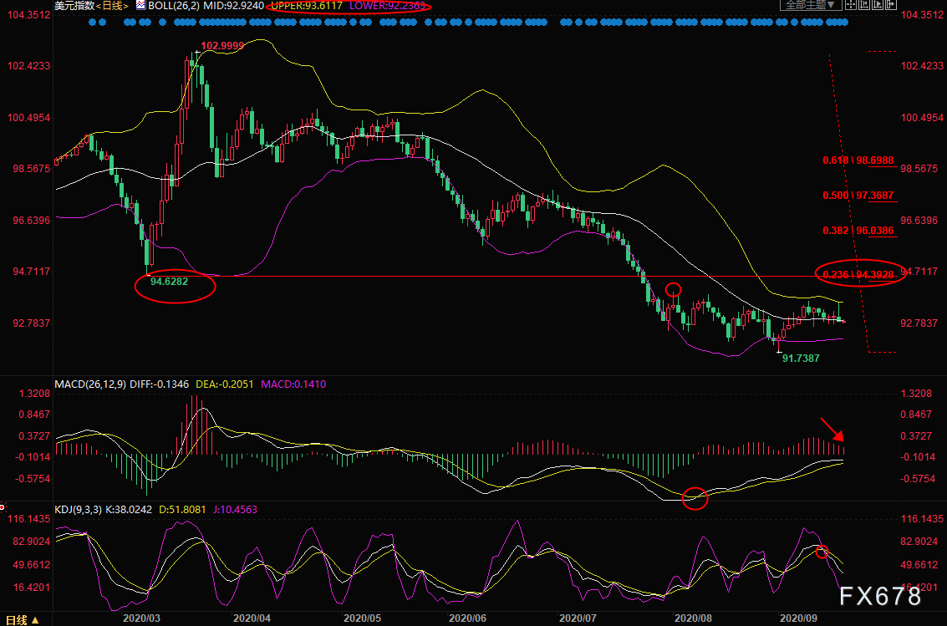Image resolution: width=947 pixels, height=626 pixels.
Task: Click the crosshair icon in top-right toolbar
Action: click(849, 5)
